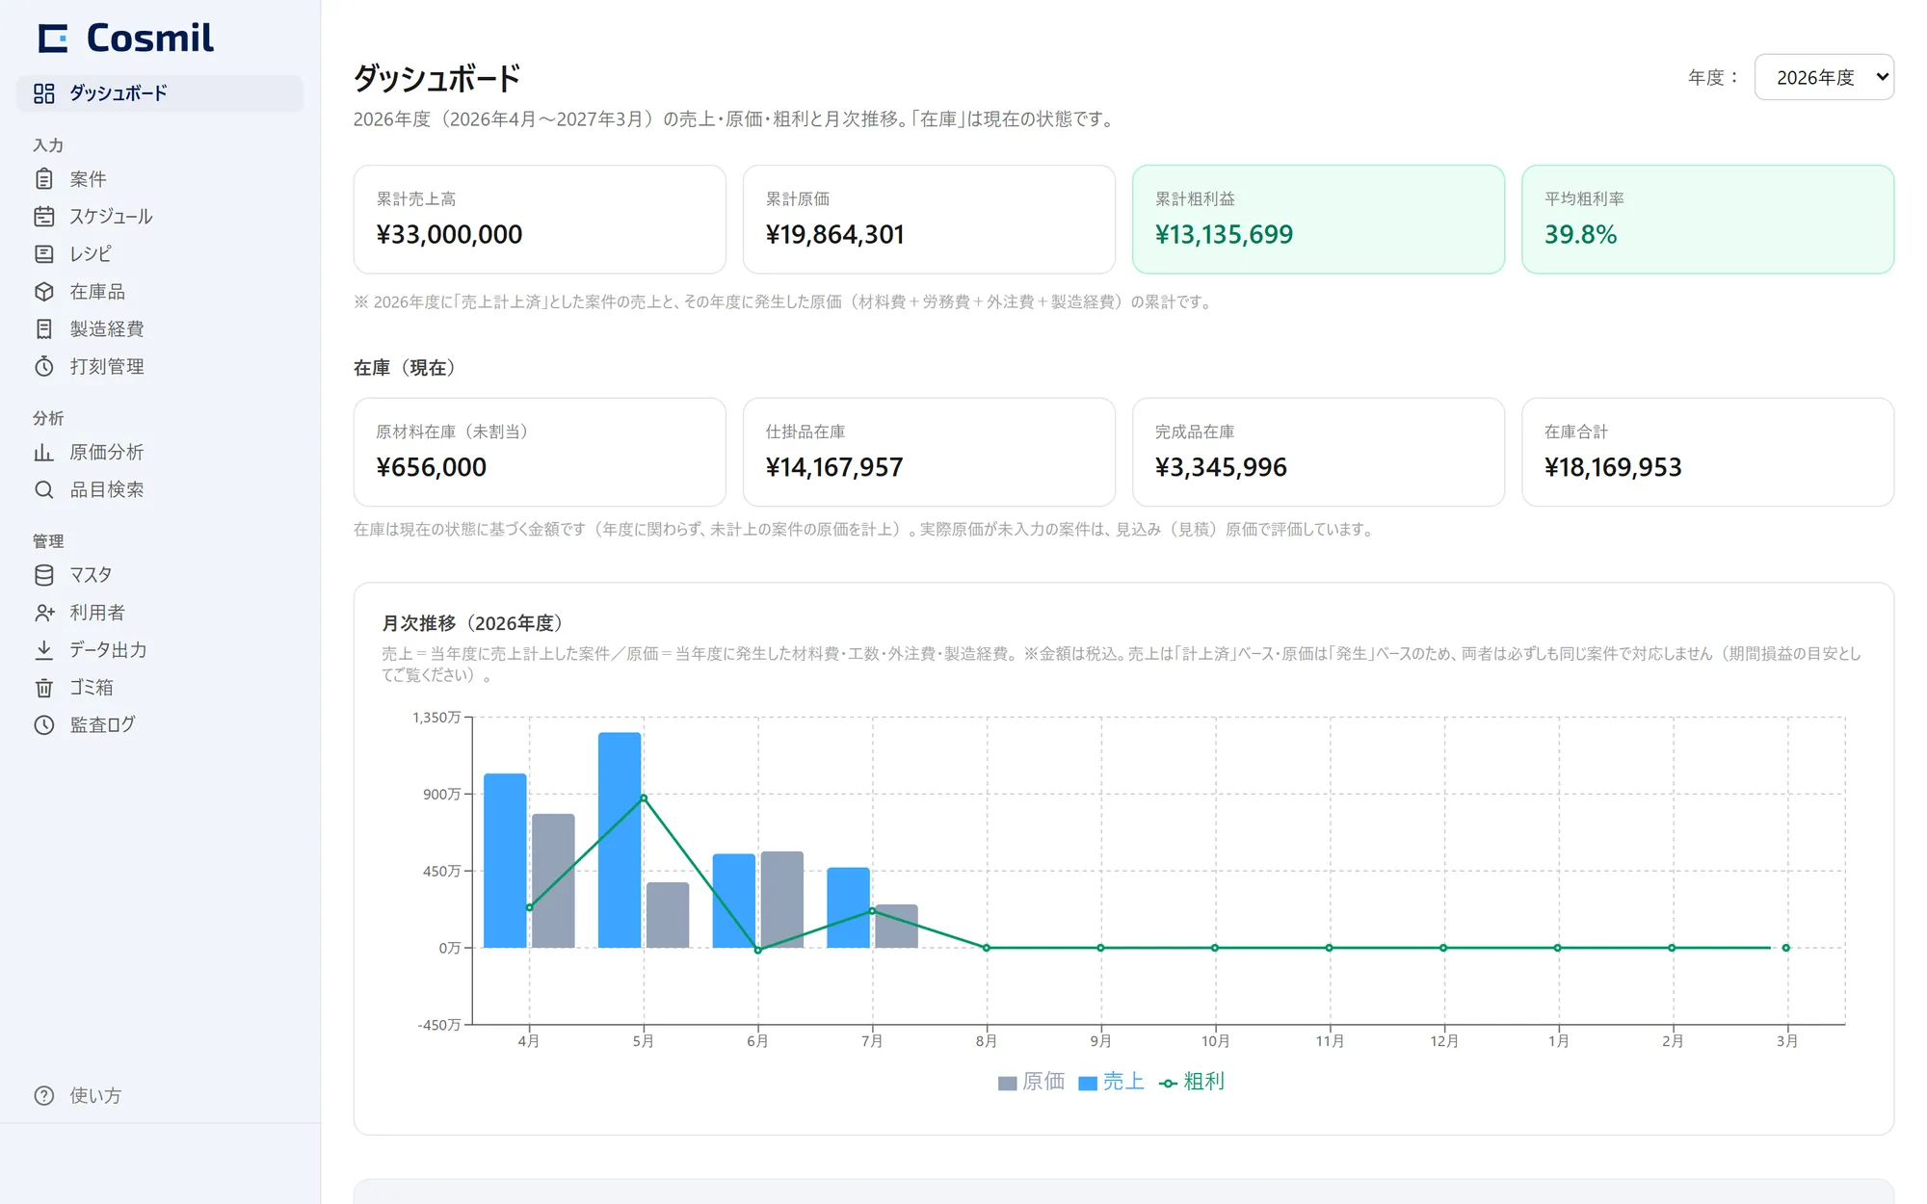This screenshot has width=1927, height=1204.
Task: Open 打刻管理 in the sidebar
Action: (x=160, y=367)
